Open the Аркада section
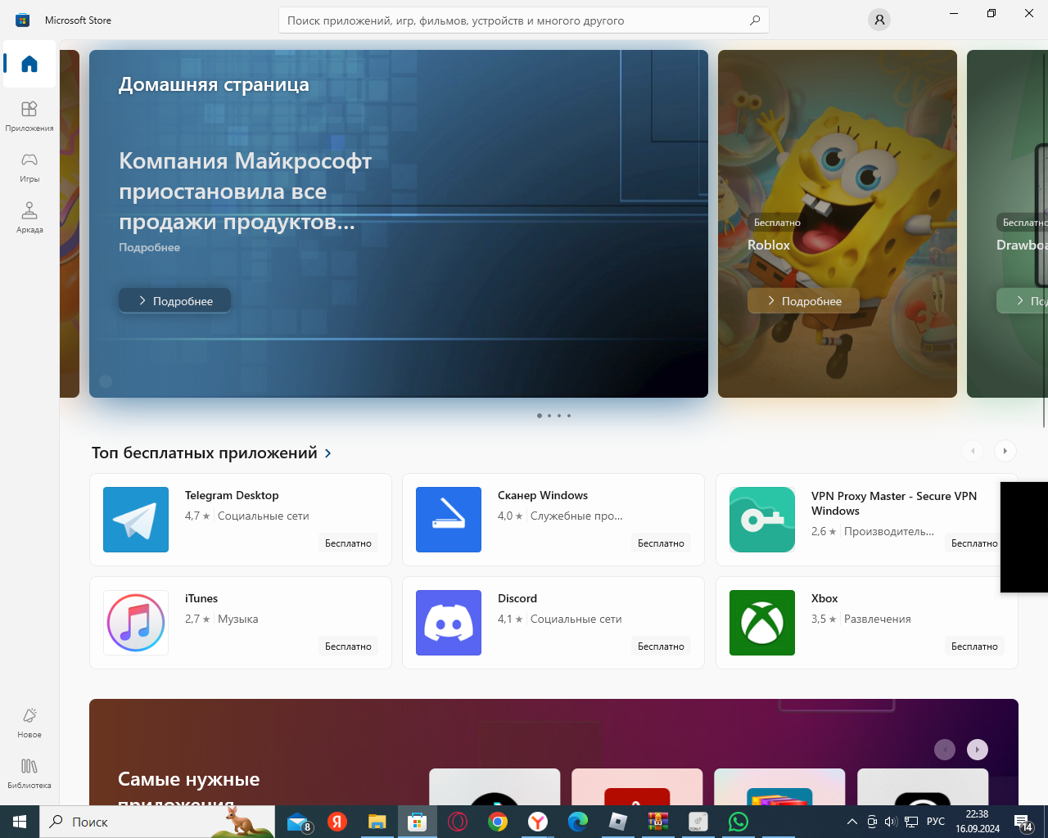The width and height of the screenshot is (1048, 838). (x=29, y=217)
